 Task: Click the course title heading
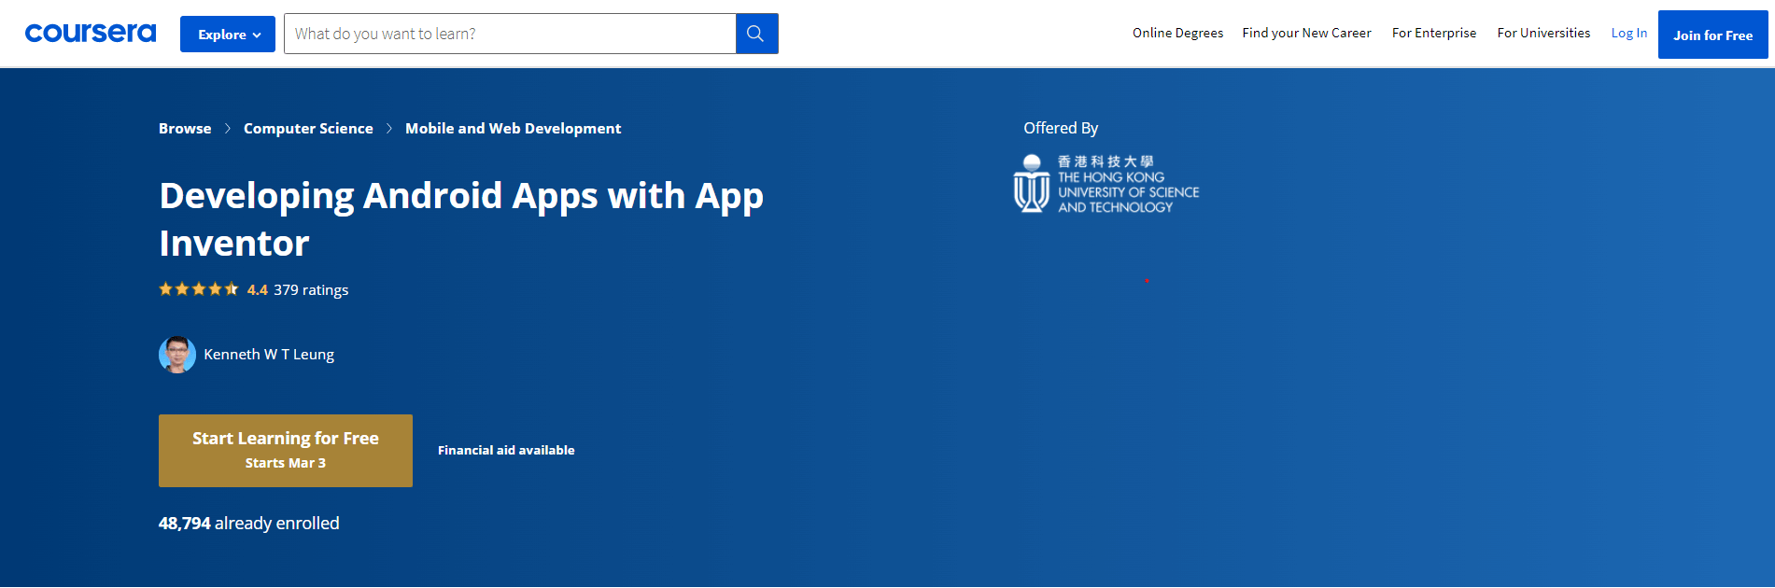coord(461,219)
